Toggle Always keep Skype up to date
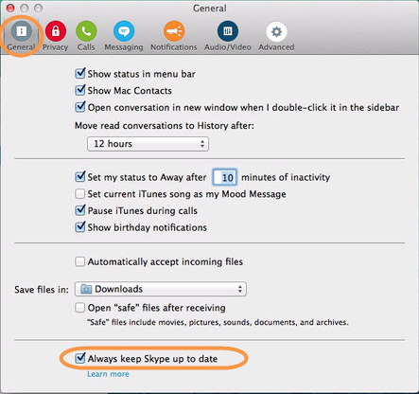This screenshot has height=394, width=419. click(80, 358)
